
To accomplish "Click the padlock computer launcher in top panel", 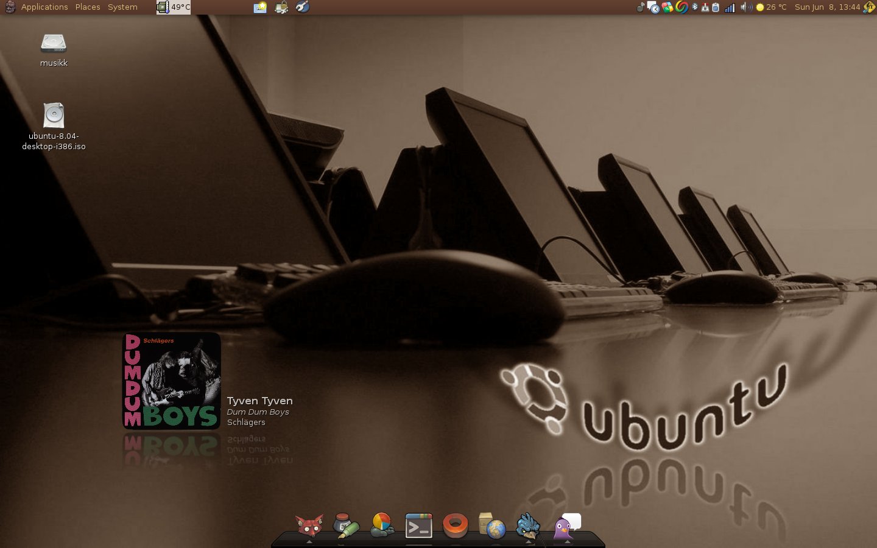I will [281, 7].
